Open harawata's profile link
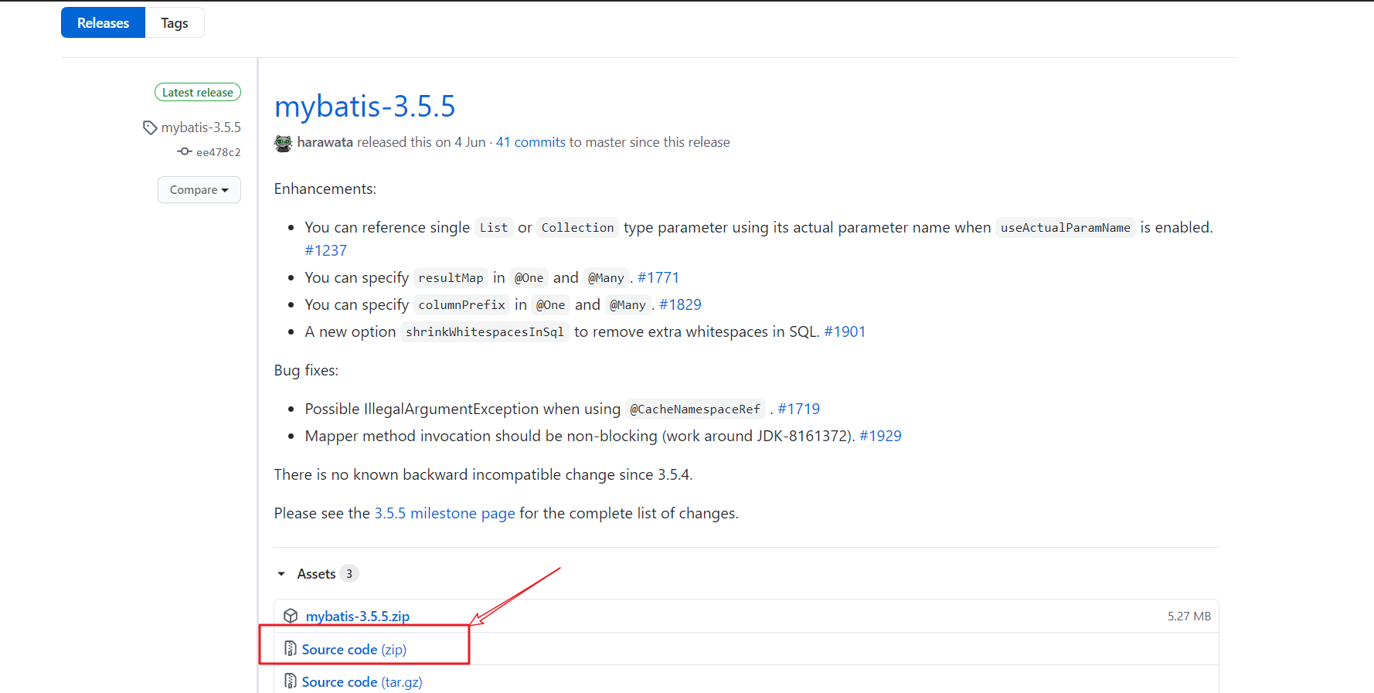 point(325,142)
